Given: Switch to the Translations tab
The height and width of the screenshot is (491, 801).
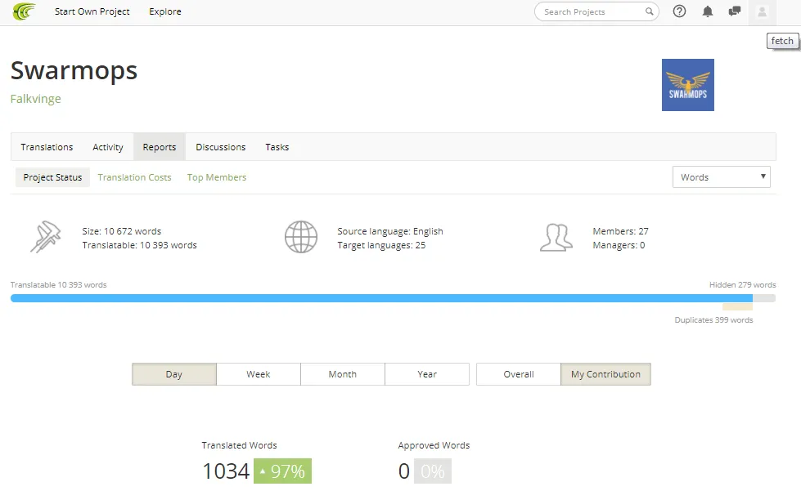Looking at the screenshot, I should (x=47, y=147).
